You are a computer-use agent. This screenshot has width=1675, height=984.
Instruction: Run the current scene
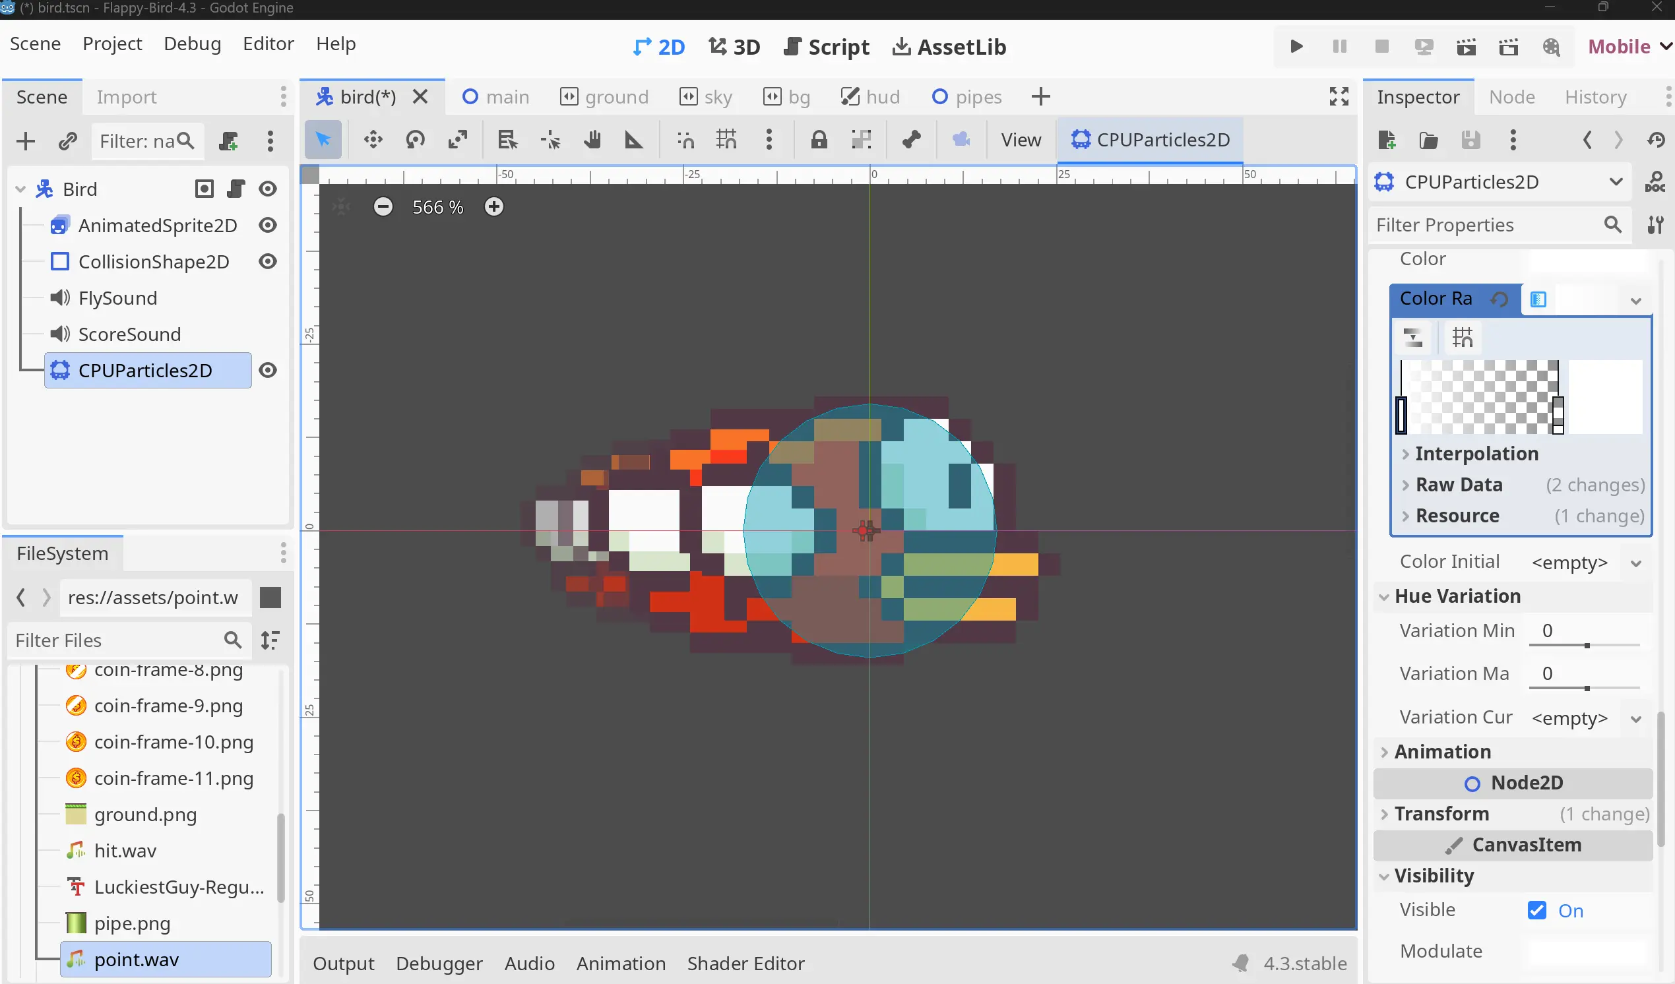tap(1467, 47)
